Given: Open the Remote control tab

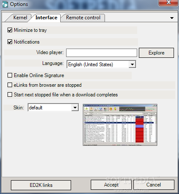Looking at the screenshot, I should (x=83, y=18).
